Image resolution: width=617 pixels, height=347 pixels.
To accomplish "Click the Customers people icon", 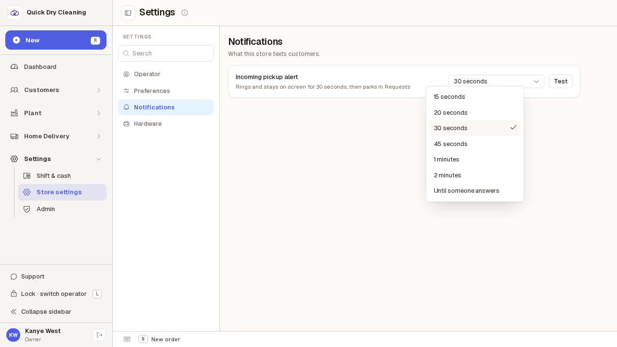I will tap(14, 90).
